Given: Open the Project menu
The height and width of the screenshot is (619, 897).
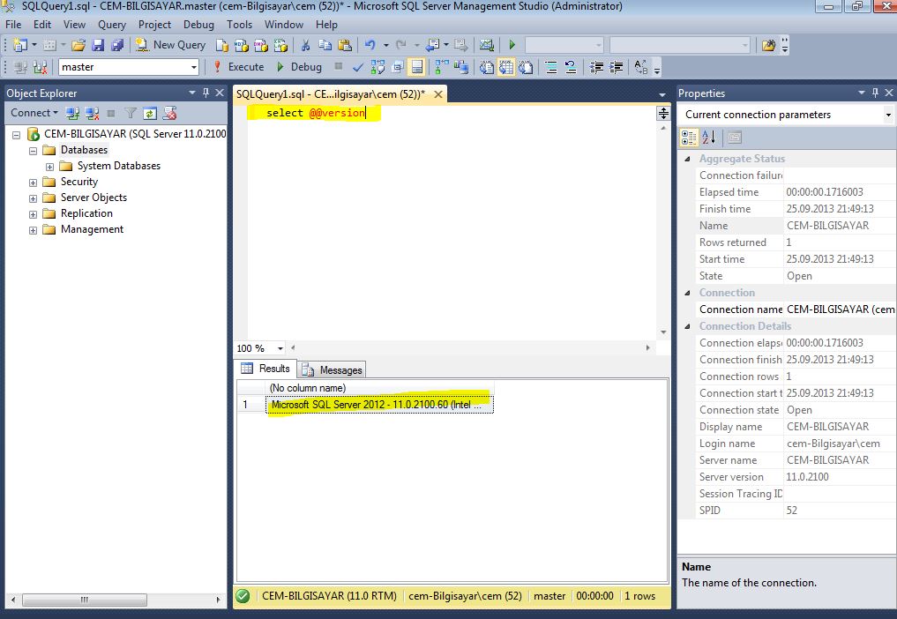Looking at the screenshot, I should click(154, 25).
